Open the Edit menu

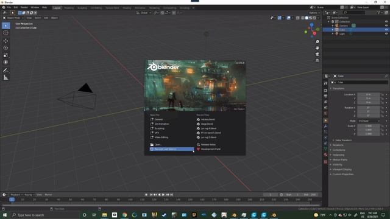pos(16,7)
